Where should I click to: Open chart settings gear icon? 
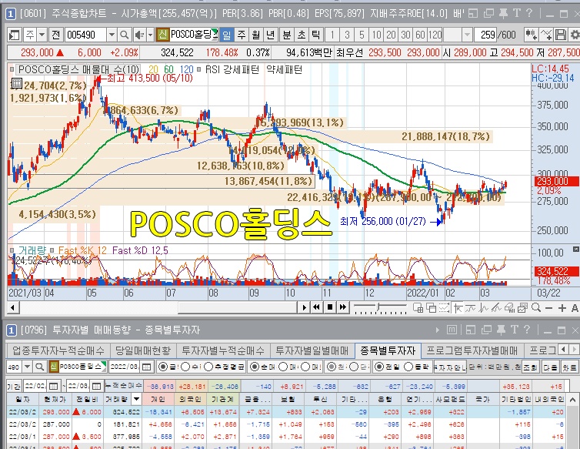tap(575, 35)
